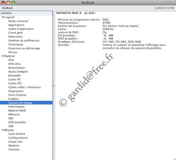176x160 pixels.
Task: Open the ATA série entry
Action: pos(14,64)
